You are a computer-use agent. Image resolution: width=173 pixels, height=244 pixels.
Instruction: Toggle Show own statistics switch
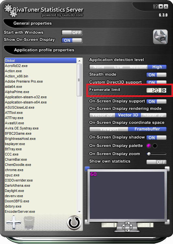[x=156, y=162]
